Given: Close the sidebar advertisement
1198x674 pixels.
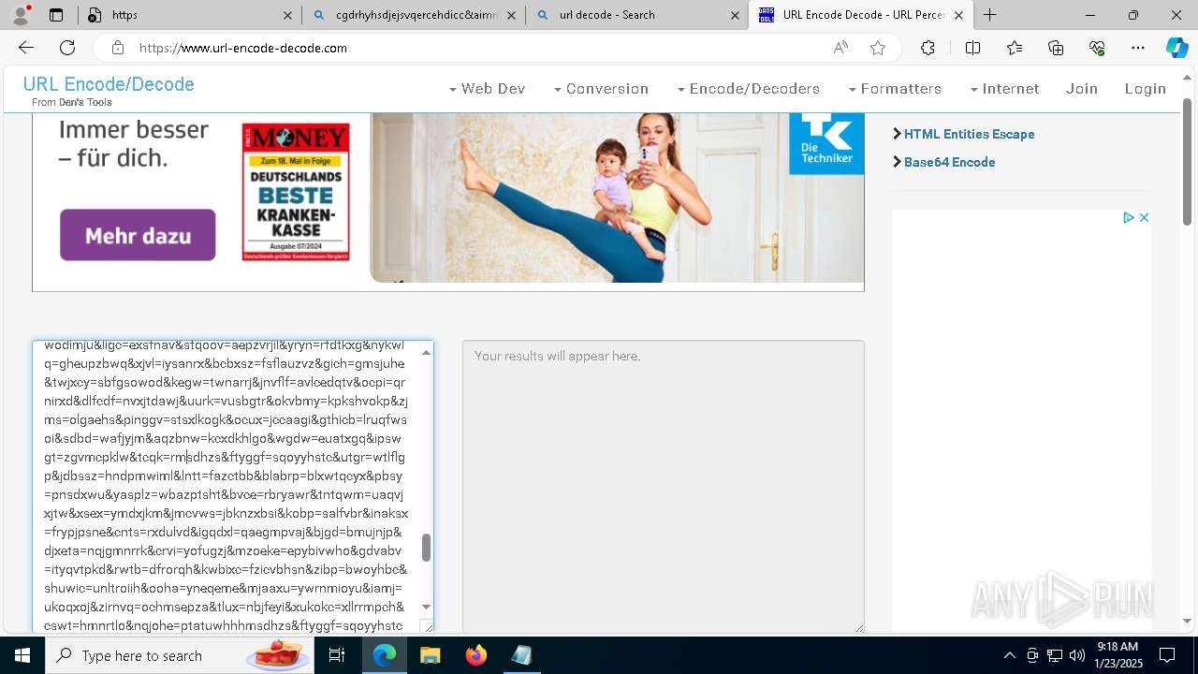Looking at the screenshot, I should tap(1144, 217).
